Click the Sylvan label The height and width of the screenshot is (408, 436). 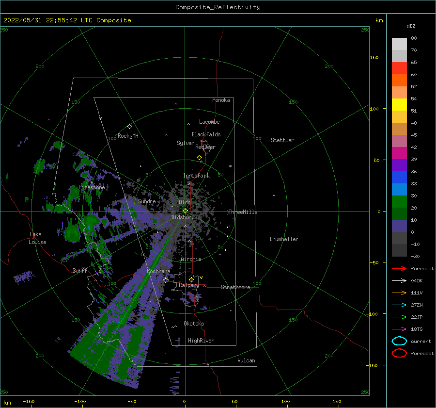pos(186,143)
